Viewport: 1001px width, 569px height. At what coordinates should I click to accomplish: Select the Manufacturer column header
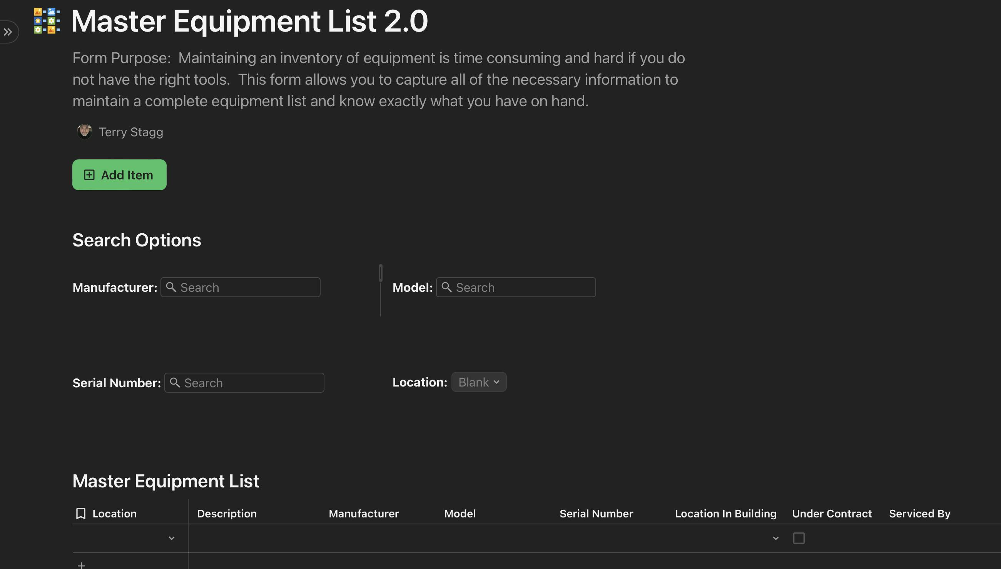tap(364, 514)
